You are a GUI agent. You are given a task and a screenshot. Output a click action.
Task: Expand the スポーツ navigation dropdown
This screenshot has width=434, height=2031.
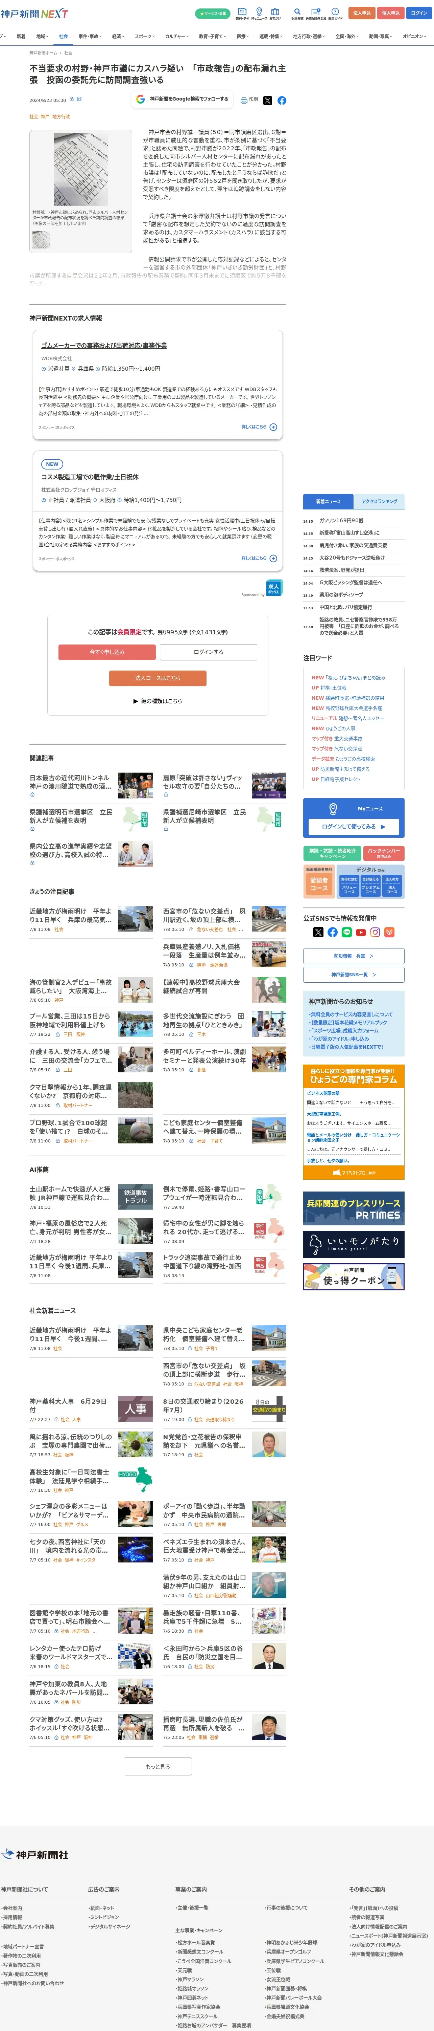(145, 36)
